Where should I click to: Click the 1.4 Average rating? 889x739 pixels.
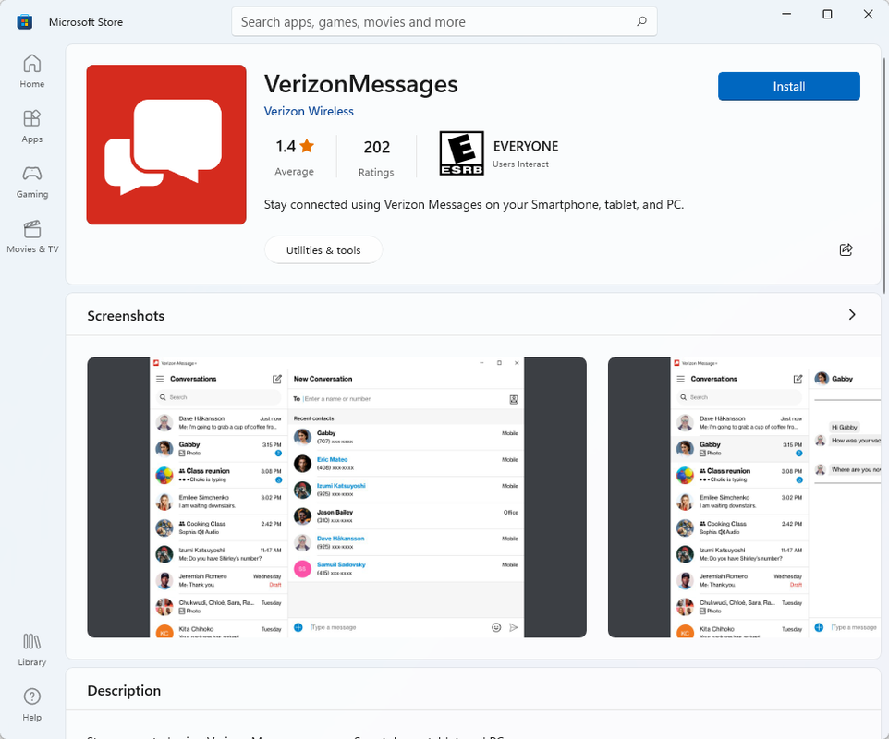coord(294,158)
